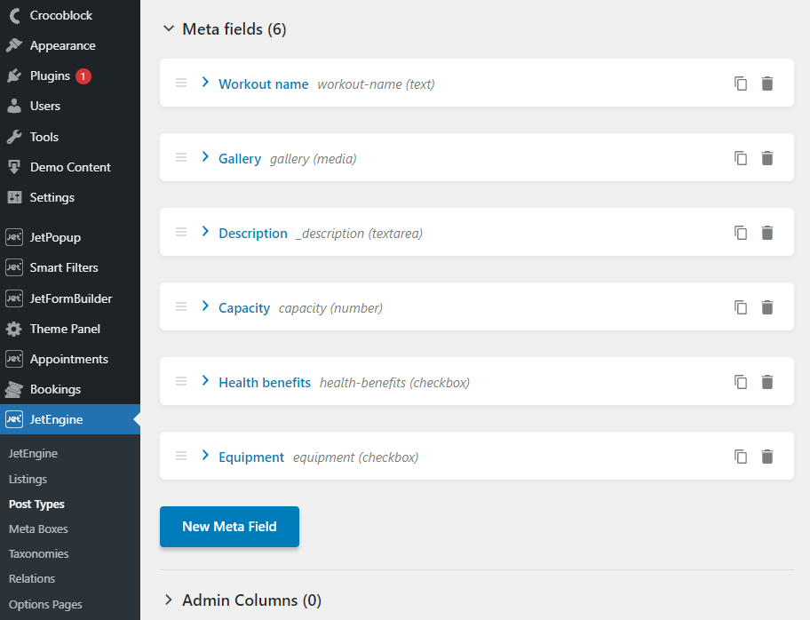This screenshot has height=620, width=810.
Task: Expand the Admin Columns section
Action: tap(169, 600)
